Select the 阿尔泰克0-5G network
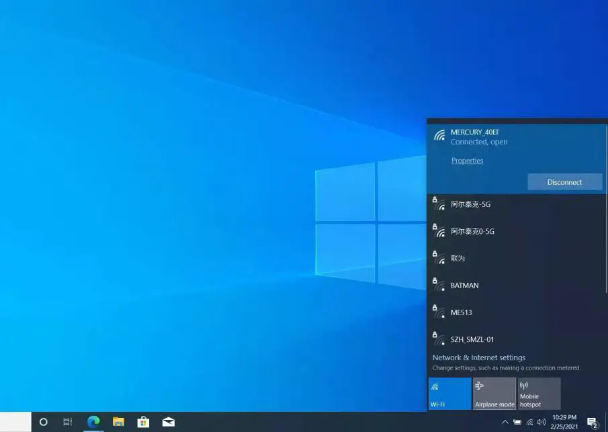This screenshot has width=608, height=432. pyautogui.click(x=517, y=232)
